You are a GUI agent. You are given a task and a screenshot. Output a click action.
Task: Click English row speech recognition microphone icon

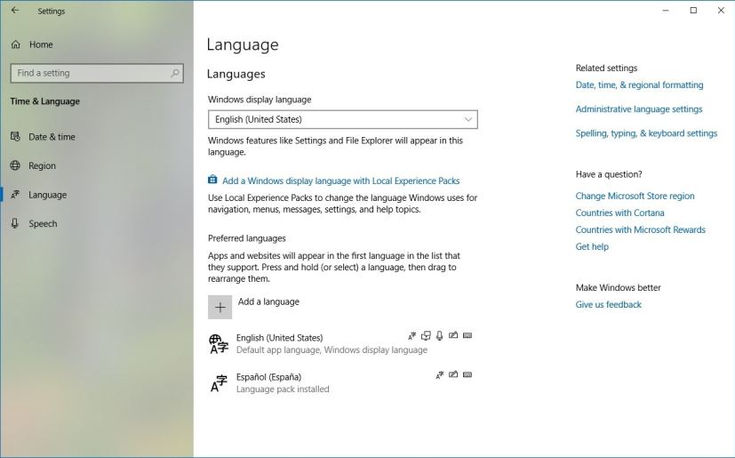[x=439, y=335]
